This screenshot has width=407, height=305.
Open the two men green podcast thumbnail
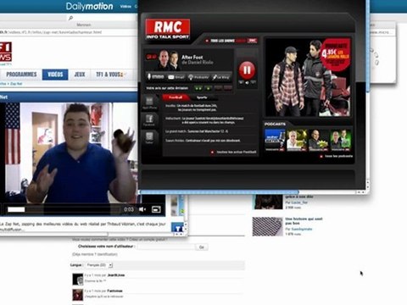click(341, 140)
